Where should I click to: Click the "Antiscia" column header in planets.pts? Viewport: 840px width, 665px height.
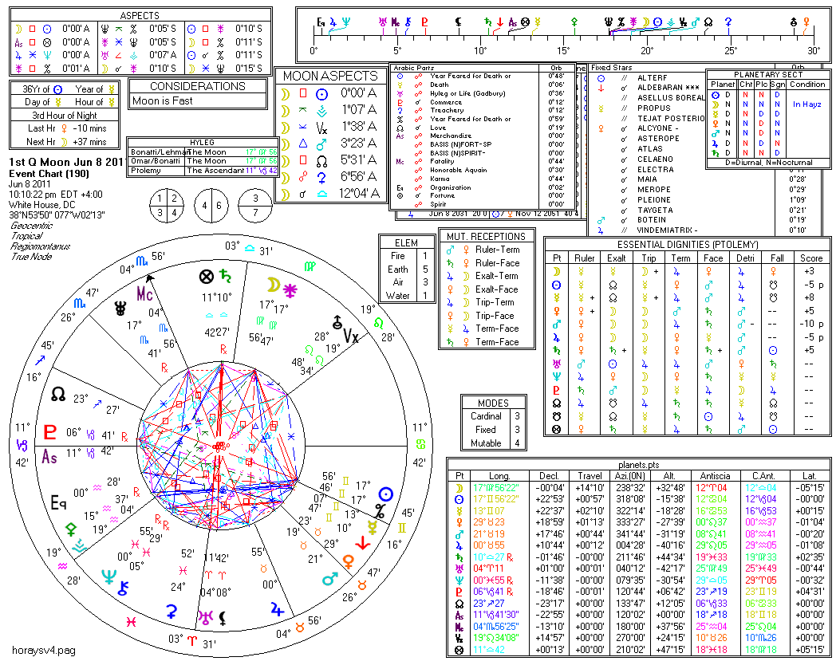click(x=715, y=475)
